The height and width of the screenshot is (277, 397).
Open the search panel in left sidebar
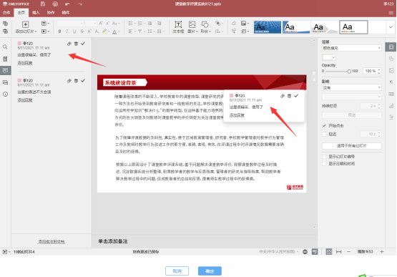(5, 47)
